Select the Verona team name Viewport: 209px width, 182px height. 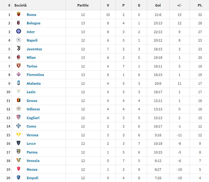(x=32, y=135)
